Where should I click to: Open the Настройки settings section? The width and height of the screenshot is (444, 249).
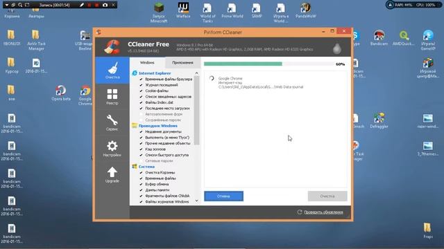(112, 149)
